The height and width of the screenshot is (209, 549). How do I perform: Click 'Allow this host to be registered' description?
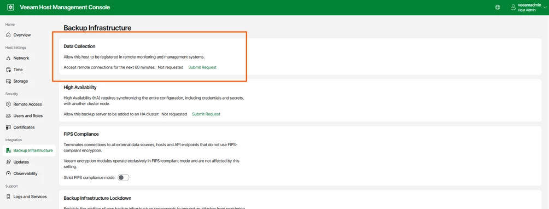click(x=134, y=57)
